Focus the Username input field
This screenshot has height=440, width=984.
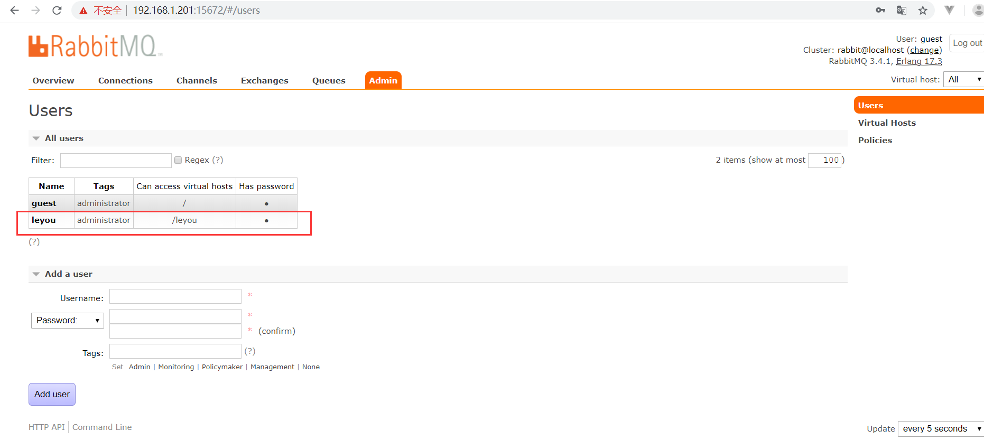tap(175, 296)
